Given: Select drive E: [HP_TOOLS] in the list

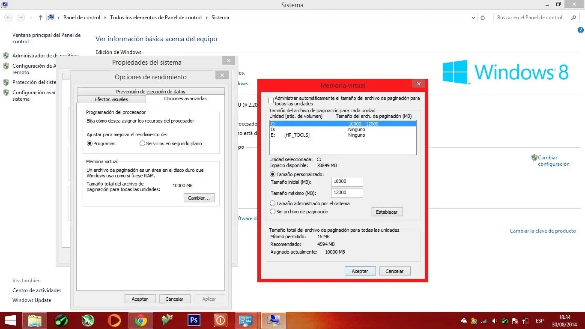Looking at the screenshot, I should click(343, 135).
